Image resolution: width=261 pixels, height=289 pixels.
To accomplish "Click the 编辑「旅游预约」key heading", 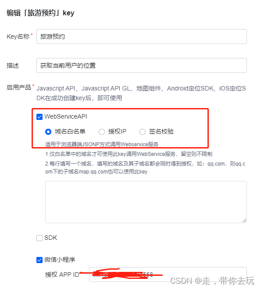I will [x=40, y=13].
